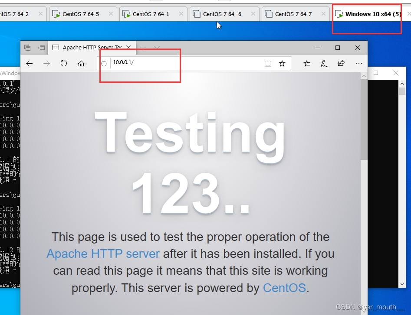The image size is (411, 315).
Task: Close the CentOS 7 64-2 VM tab
Action: (40, 14)
